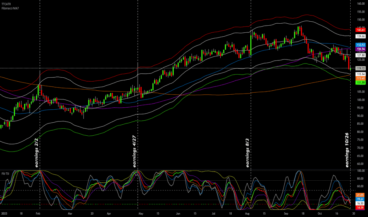Select the 'earnings 10/26' annotation text
368x217 pixels.
(347, 150)
